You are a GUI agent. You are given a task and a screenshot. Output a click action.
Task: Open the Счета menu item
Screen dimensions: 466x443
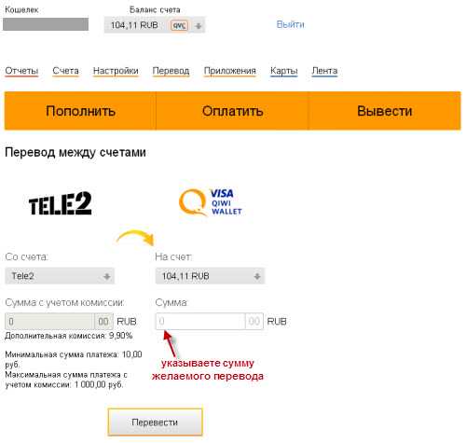coord(65,71)
